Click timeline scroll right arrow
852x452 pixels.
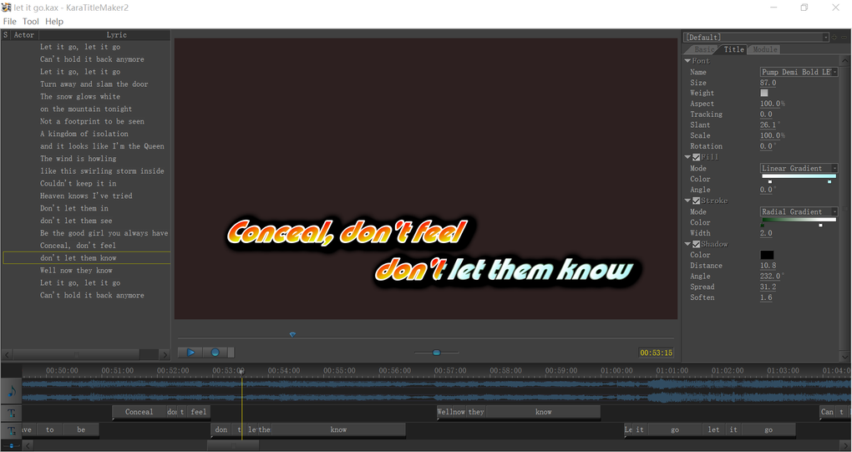[x=846, y=446]
